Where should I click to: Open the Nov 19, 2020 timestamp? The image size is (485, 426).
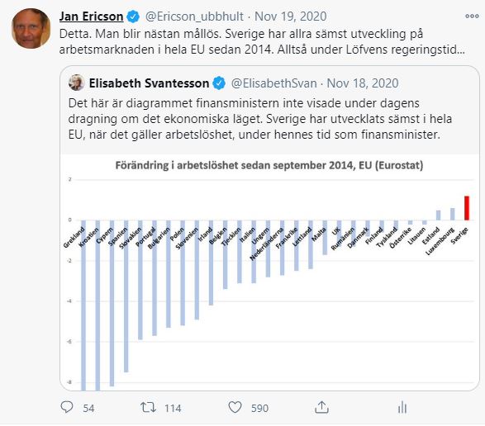click(x=291, y=17)
